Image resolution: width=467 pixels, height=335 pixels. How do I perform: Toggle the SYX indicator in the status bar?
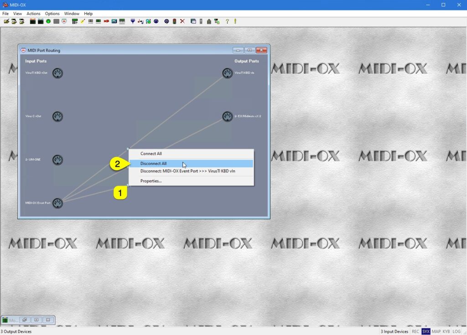click(x=426, y=331)
